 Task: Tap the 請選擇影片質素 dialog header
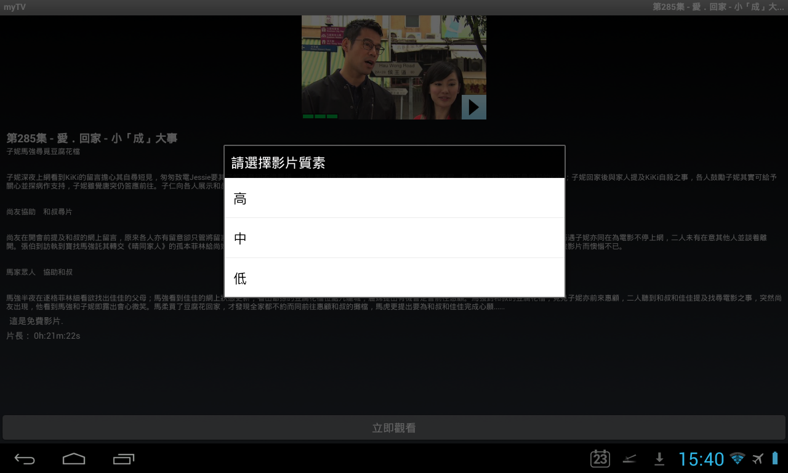point(394,163)
